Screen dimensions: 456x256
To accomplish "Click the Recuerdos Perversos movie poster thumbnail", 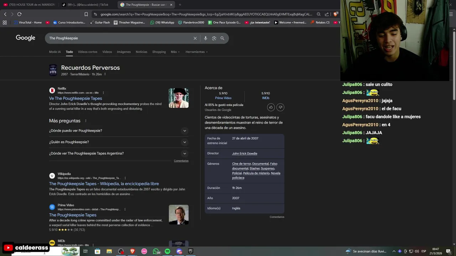I will pyautogui.click(x=53, y=70).
